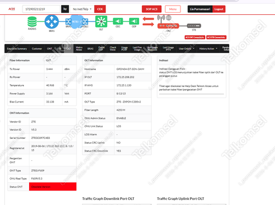The height and width of the screenshot is (205, 275).
Task: Click the red ONT modem icon
Action: tap(168, 26)
